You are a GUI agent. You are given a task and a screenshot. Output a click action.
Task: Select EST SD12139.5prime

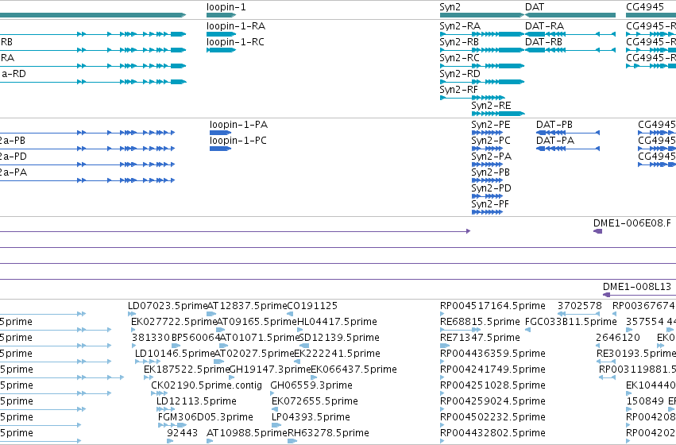[304, 346]
